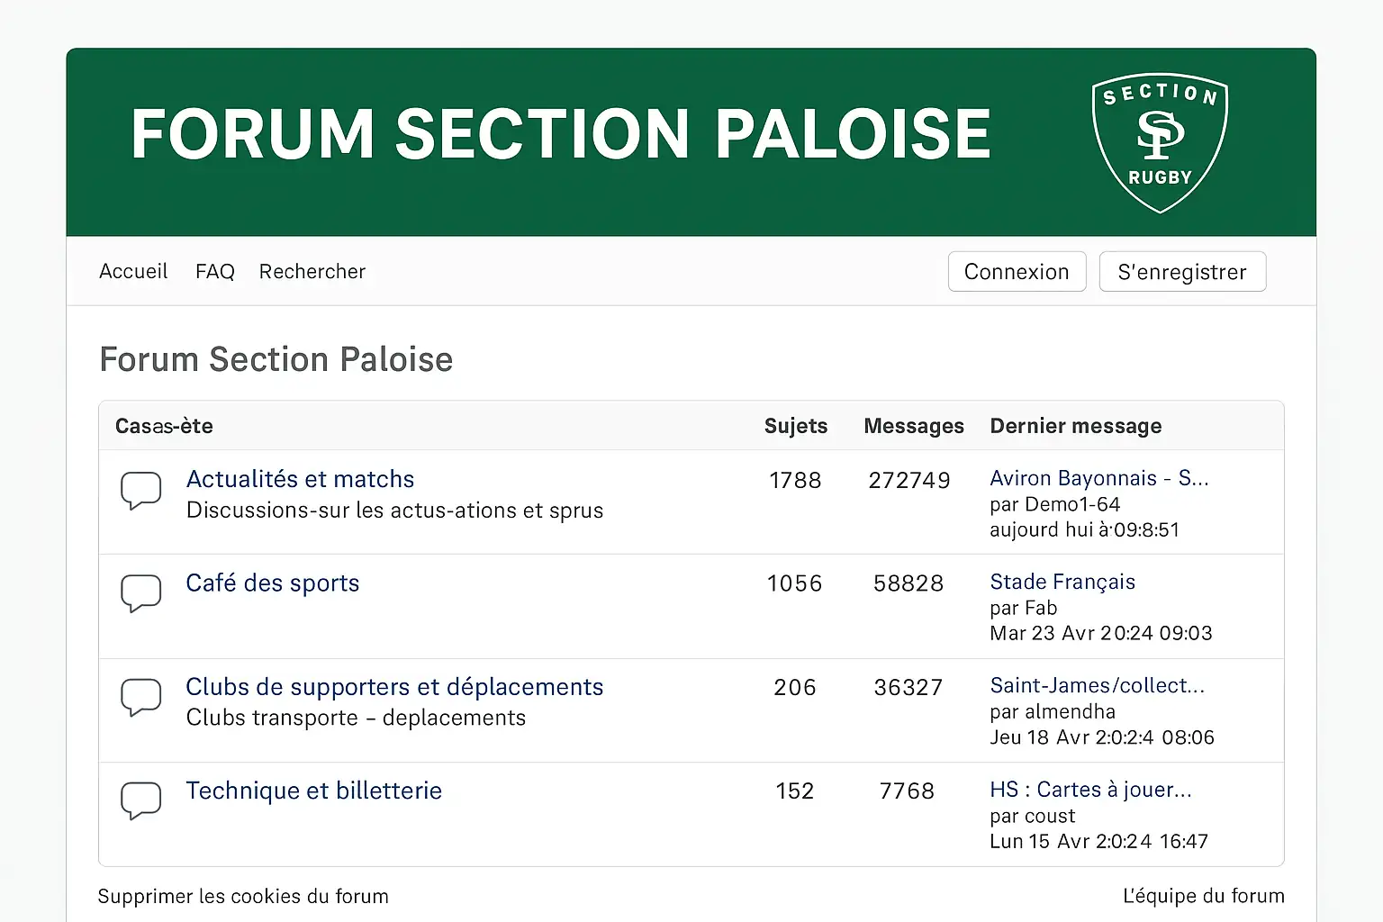Click L'équipe du forum link

pyautogui.click(x=1204, y=896)
